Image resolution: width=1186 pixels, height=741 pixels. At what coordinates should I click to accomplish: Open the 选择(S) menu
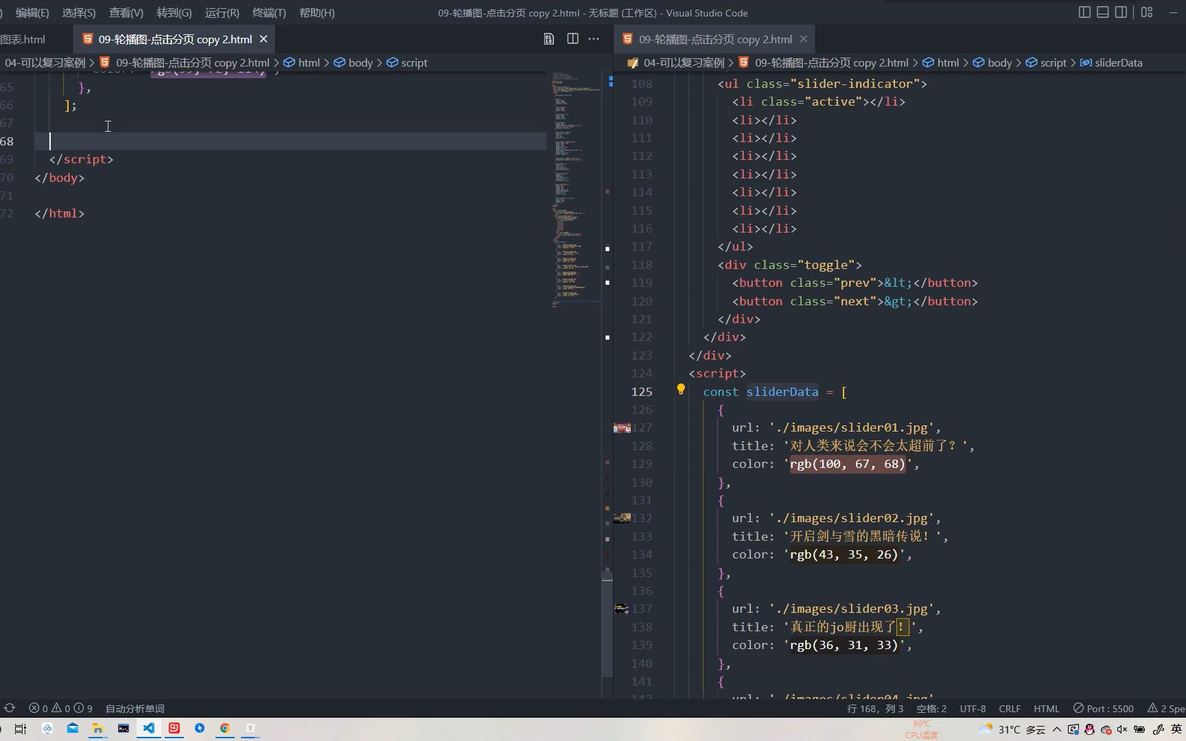click(79, 12)
